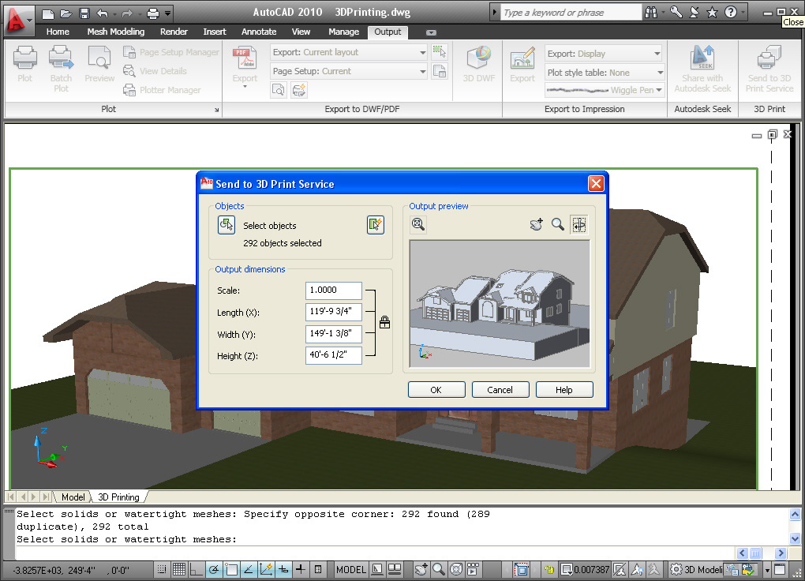The width and height of the screenshot is (805, 581).
Task: Expand the Page Setup dropdown
Action: pos(349,71)
